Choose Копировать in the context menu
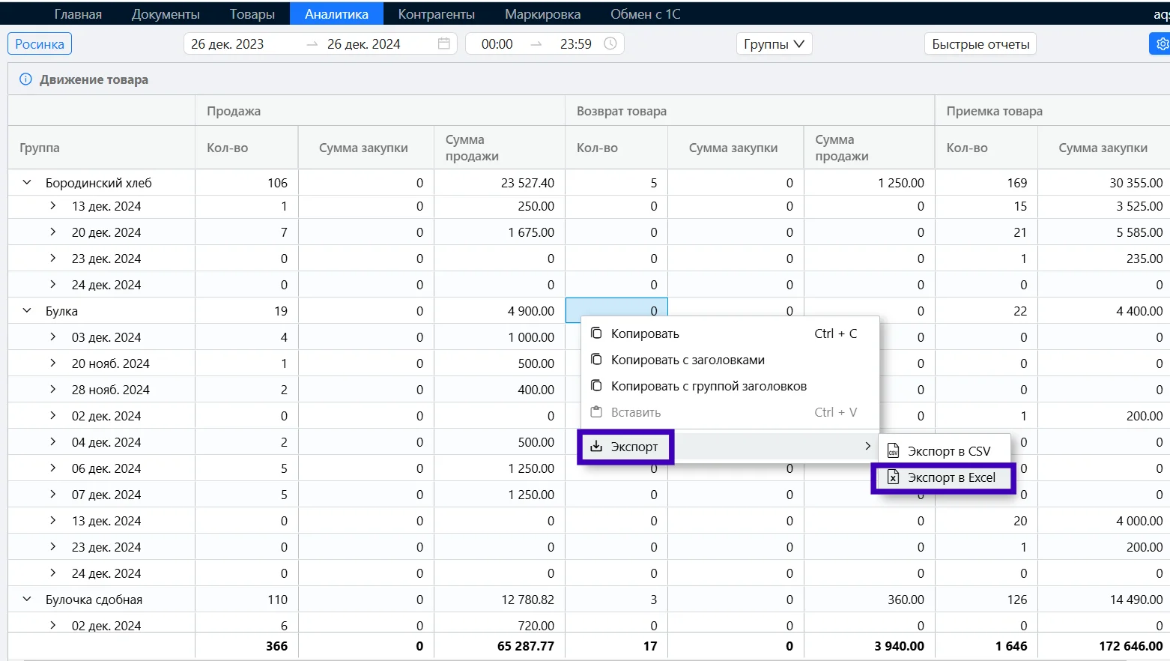Image resolution: width=1170 pixels, height=661 pixels. [730, 333]
